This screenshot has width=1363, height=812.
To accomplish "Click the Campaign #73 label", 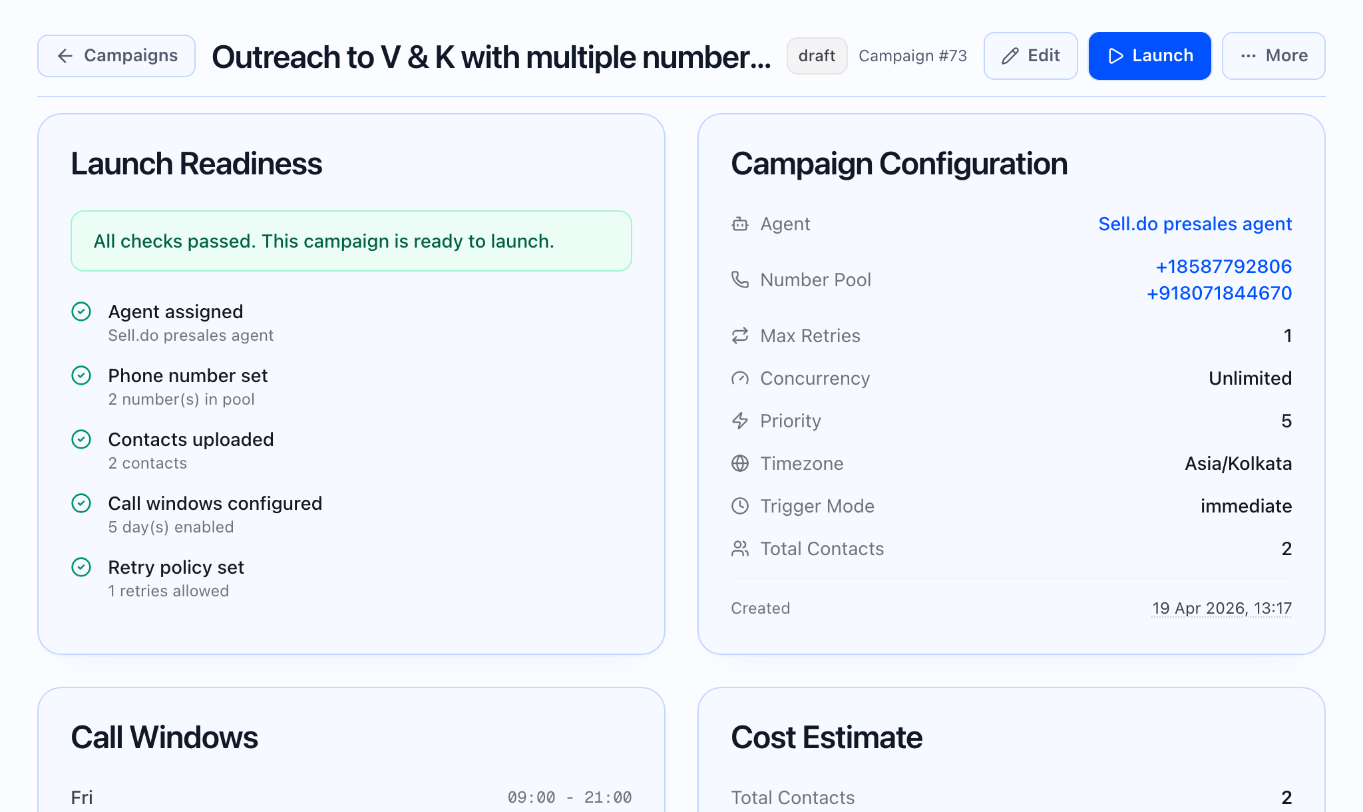I will click(912, 56).
